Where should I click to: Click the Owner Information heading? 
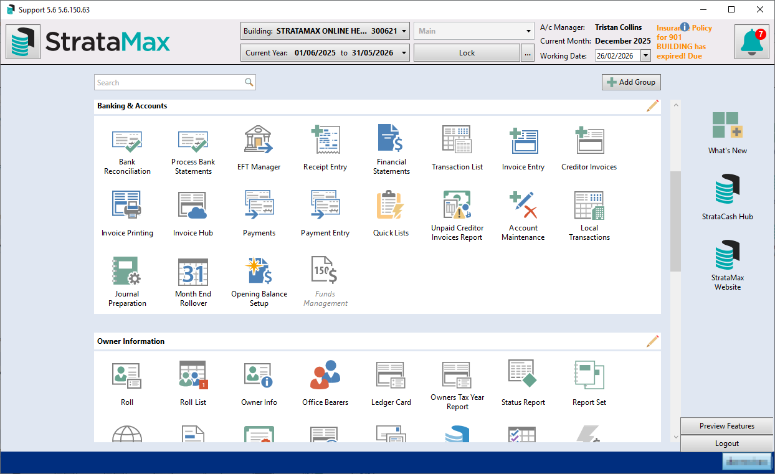pyautogui.click(x=131, y=341)
